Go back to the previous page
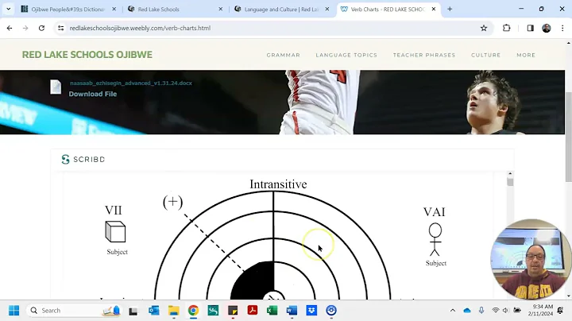This screenshot has width=572, height=321. (10, 28)
